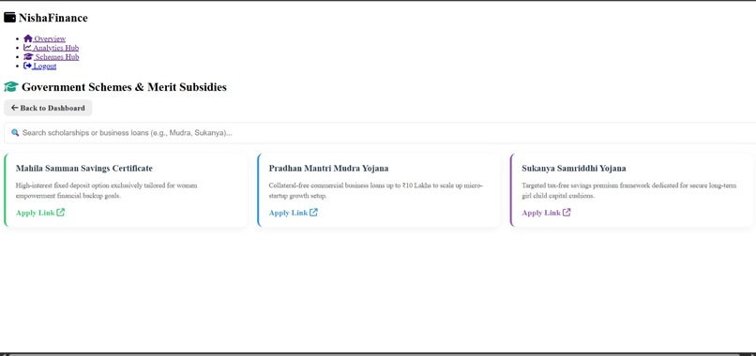The width and height of the screenshot is (756, 356).
Task: Click the Mahila Samman Savings Certificate title
Action: click(84, 168)
